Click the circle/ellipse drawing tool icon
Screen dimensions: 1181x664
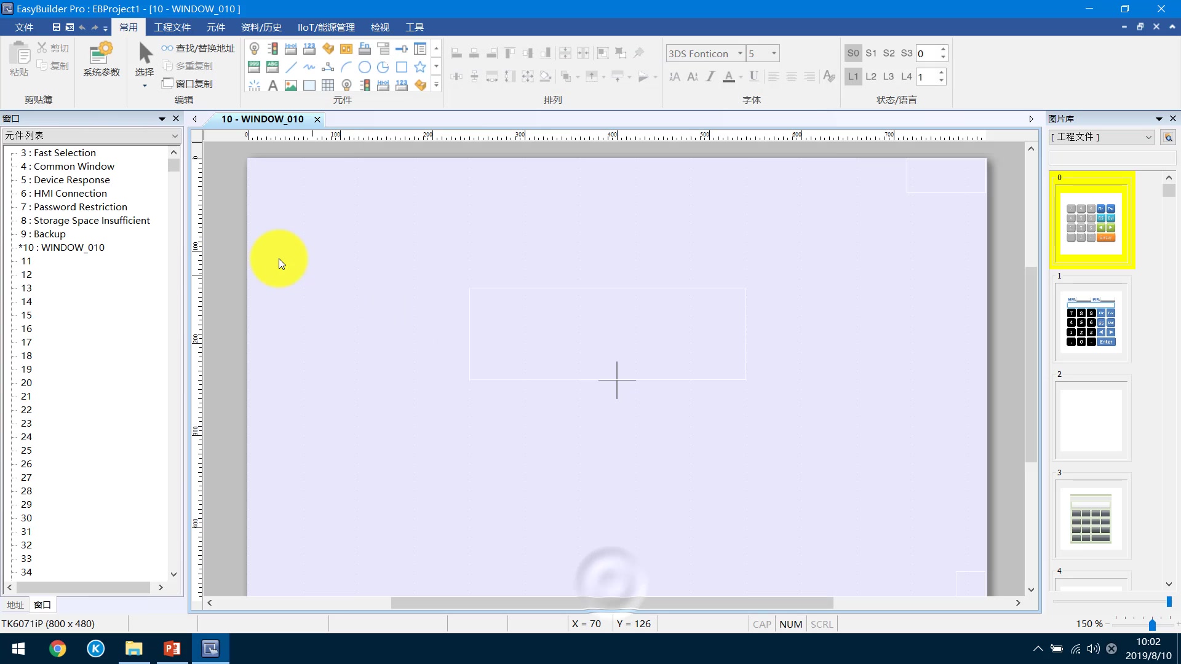pyautogui.click(x=364, y=66)
